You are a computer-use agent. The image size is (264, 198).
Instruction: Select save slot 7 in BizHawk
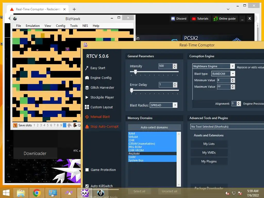[54, 125]
